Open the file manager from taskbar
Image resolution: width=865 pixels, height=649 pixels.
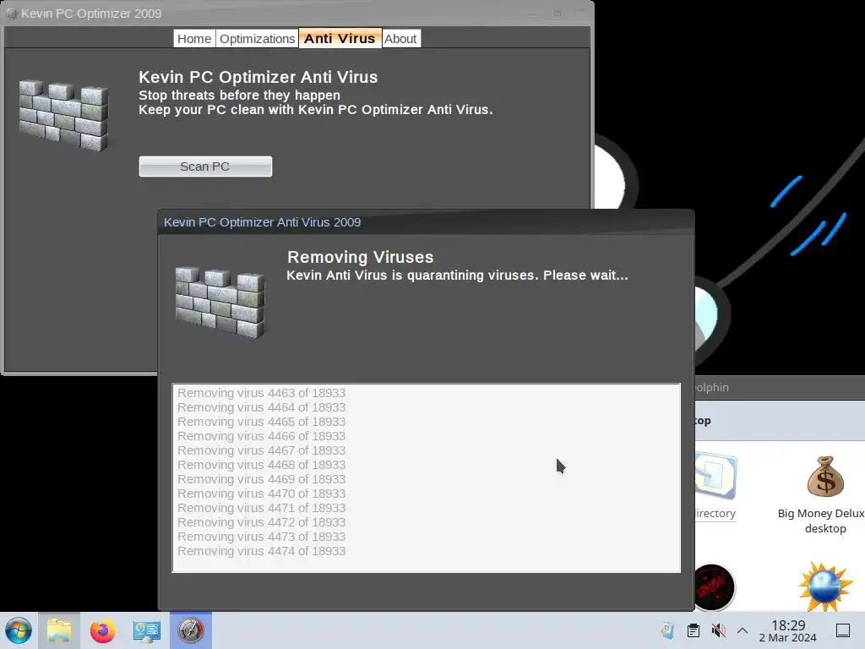click(x=59, y=630)
